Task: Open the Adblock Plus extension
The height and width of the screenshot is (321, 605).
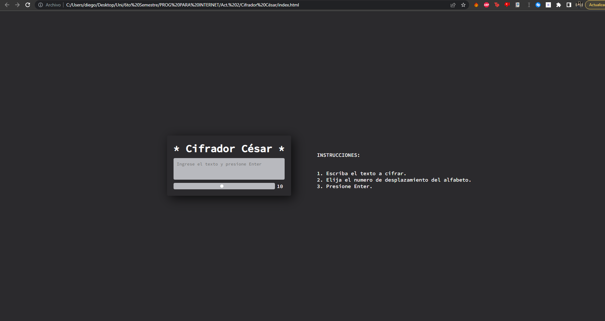Action: point(486,5)
